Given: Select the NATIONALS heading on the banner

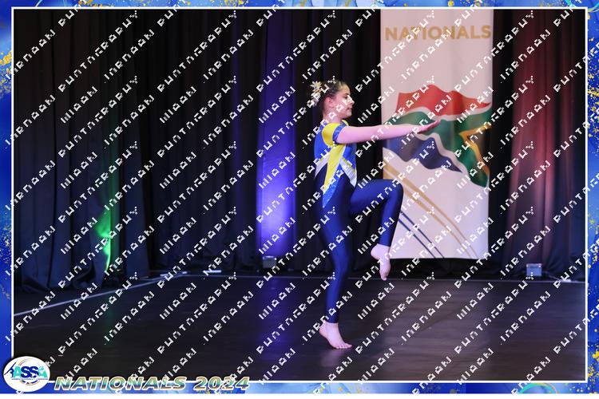Looking at the screenshot, I should (437, 33).
